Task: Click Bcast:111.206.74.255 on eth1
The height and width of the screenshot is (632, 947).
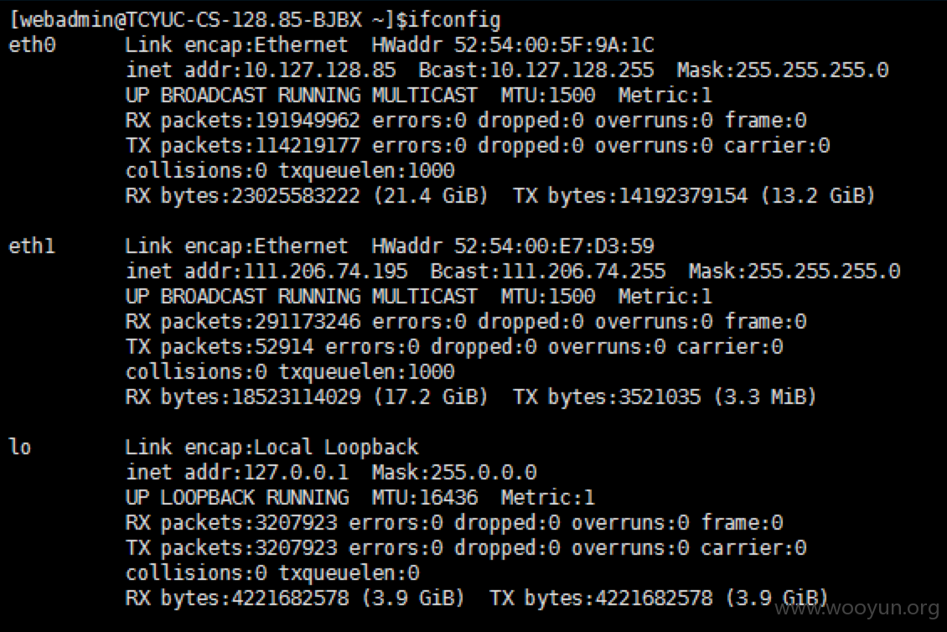Action: pyautogui.click(x=548, y=272)
